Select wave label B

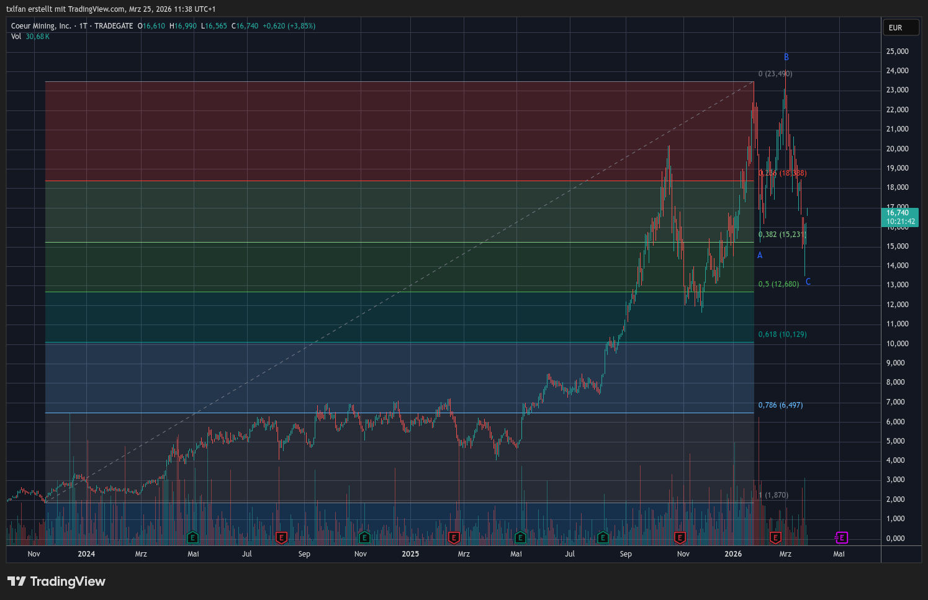click(786, 57)
